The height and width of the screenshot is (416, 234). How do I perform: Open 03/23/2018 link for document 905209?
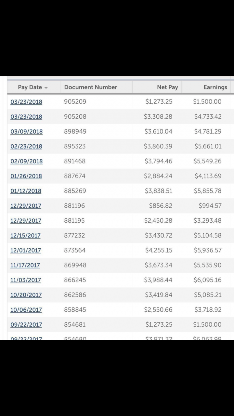26,102
